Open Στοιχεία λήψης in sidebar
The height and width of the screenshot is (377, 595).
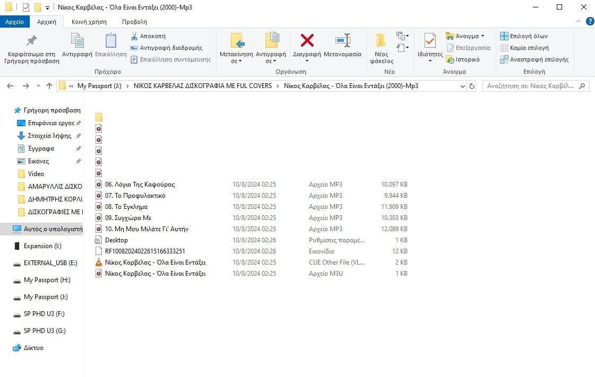pos(49,136)
